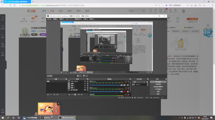The width and height of the screenshot is (215, 120).
Task: Open the OBS File menu
Action: click(x=49, y=19)
